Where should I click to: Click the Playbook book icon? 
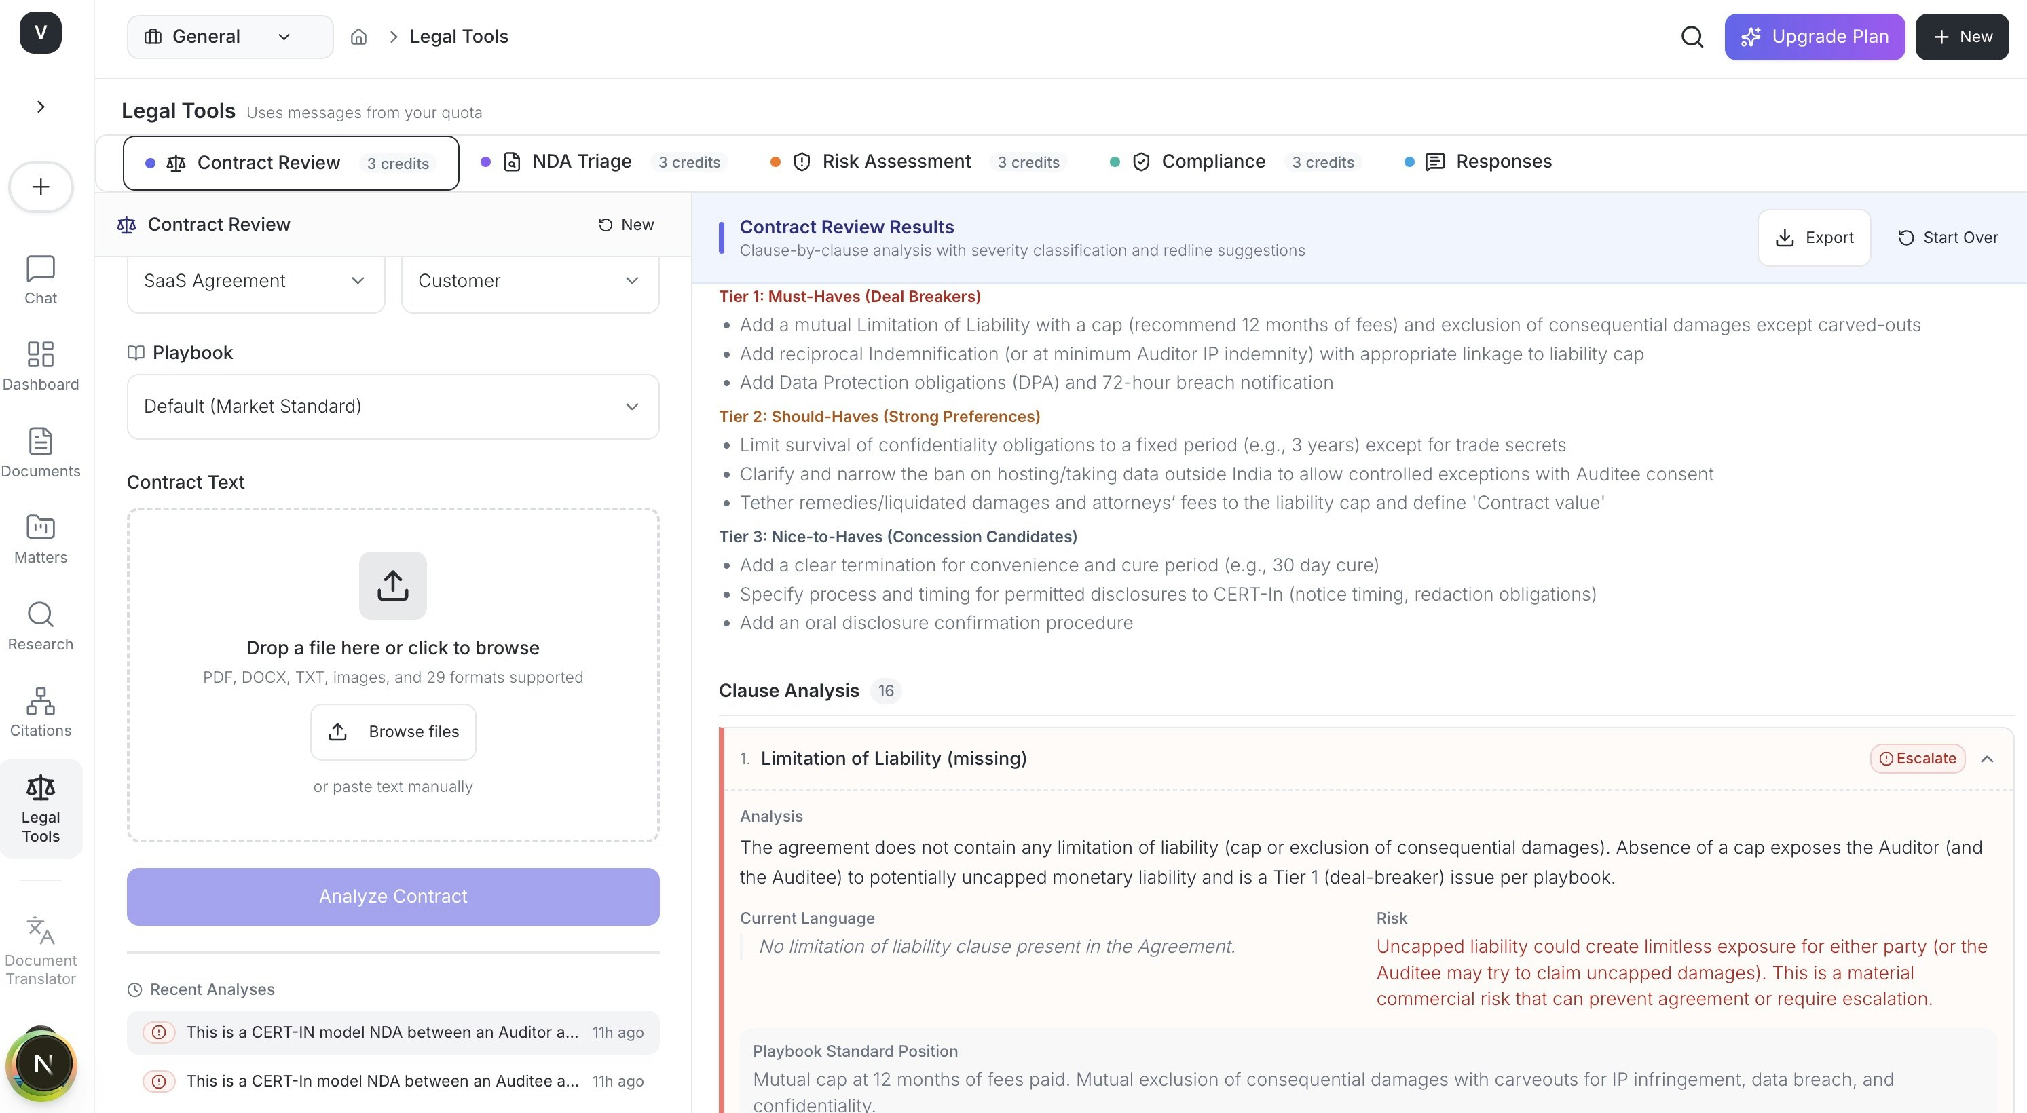[135, 353]
